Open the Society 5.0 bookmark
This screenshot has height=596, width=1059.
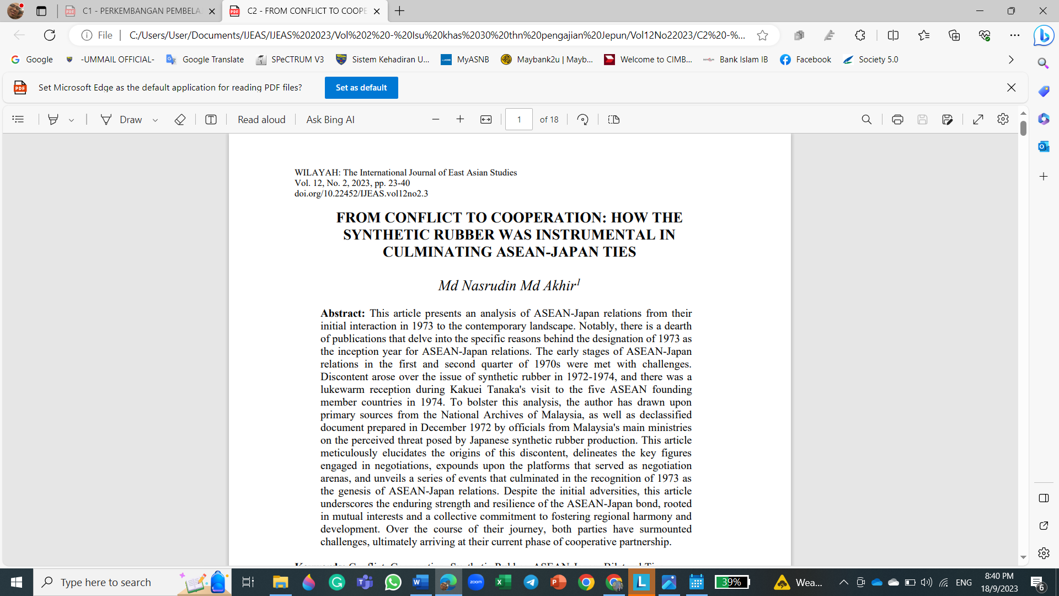point(870,60)
